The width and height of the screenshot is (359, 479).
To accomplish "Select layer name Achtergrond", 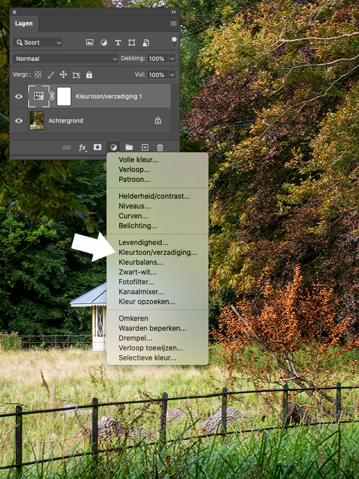I will pyautogui.click(x=65, y=120).
